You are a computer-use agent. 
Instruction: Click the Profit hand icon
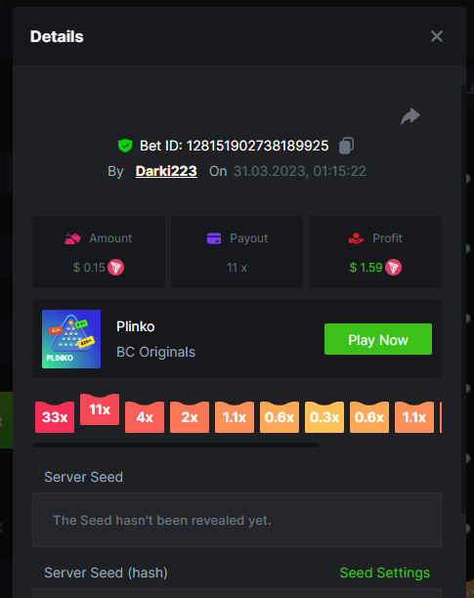click(356, 238)
